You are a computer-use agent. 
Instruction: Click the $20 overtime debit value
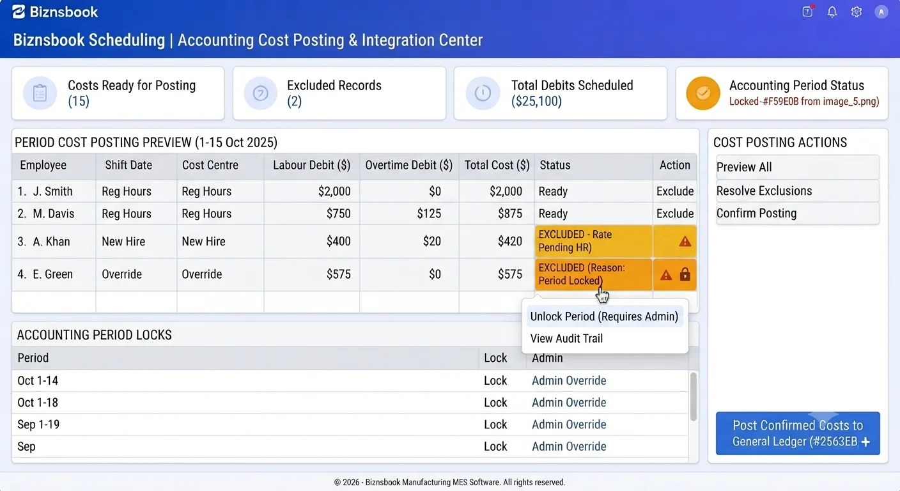pos(432,242)
